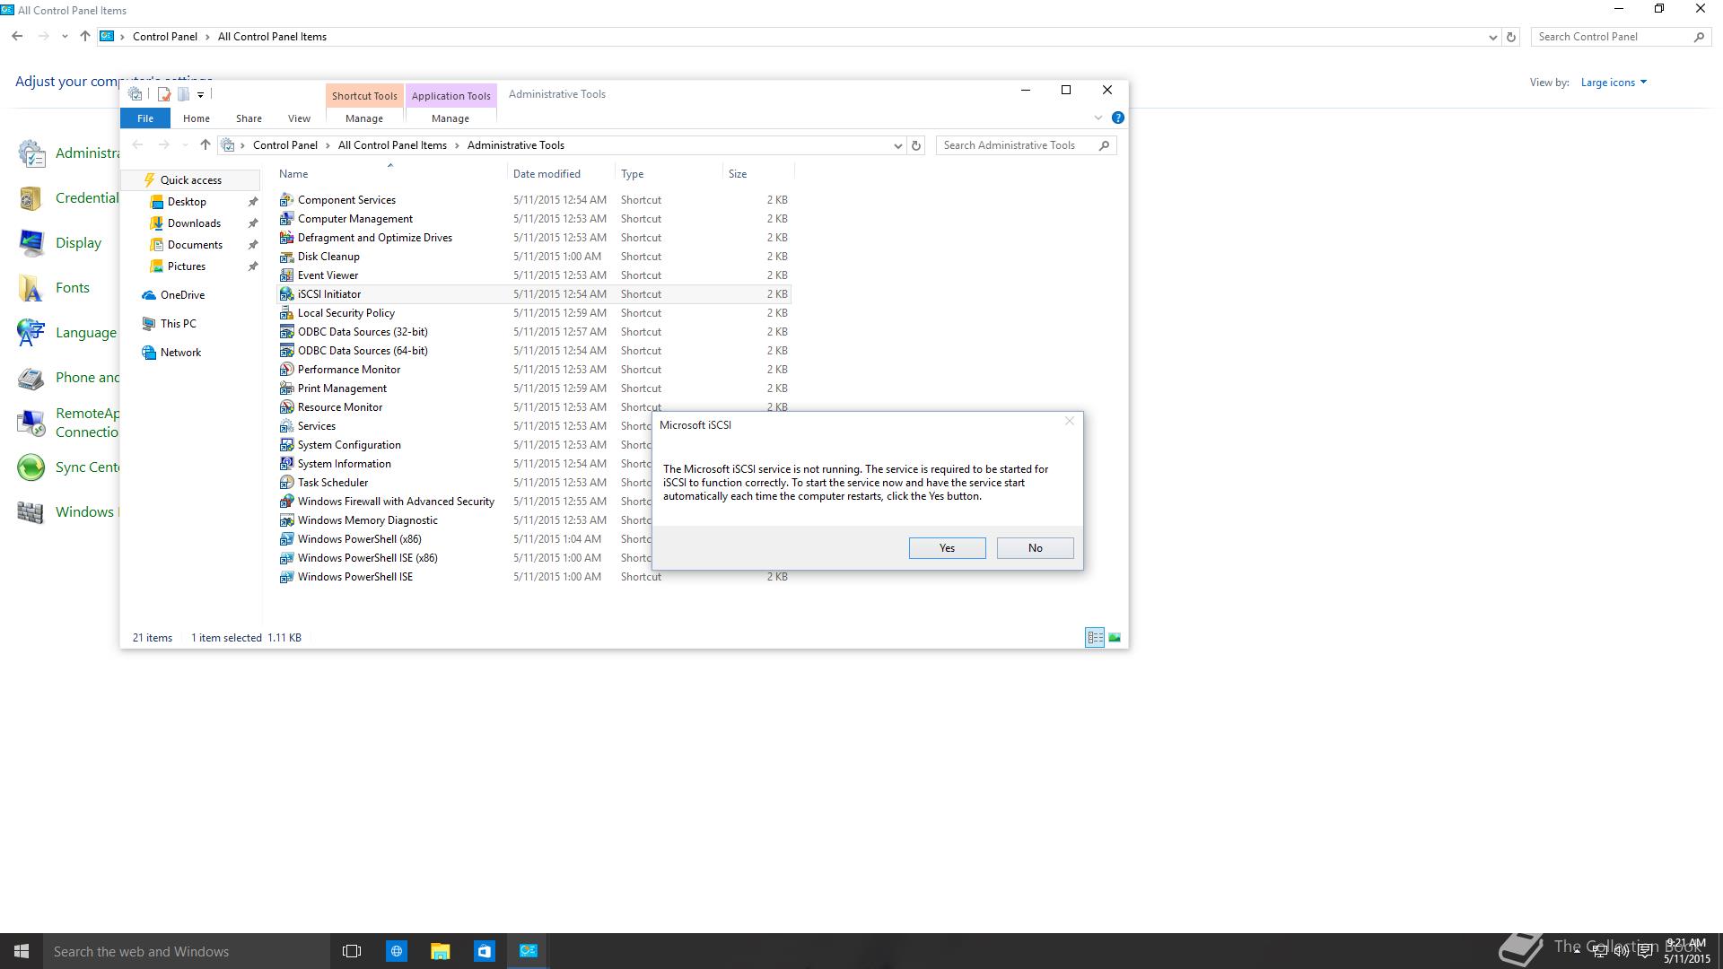The image size is (1723, 969).
Task: Click the ODBC Data Sources (64-bit) icon
Action: pos(286,351)
